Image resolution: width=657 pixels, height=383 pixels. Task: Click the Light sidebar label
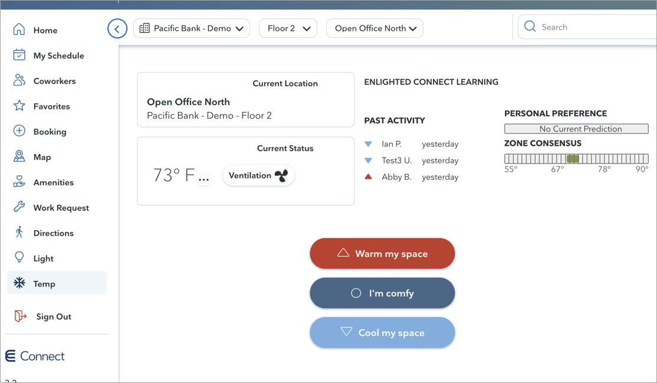(44, 258)
